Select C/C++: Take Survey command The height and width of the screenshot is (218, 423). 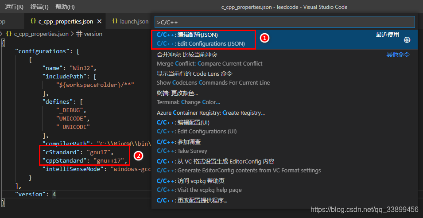[285, 146]
